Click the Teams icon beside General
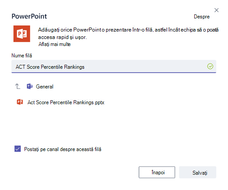228x190 pixels. [x=30, y=86]
